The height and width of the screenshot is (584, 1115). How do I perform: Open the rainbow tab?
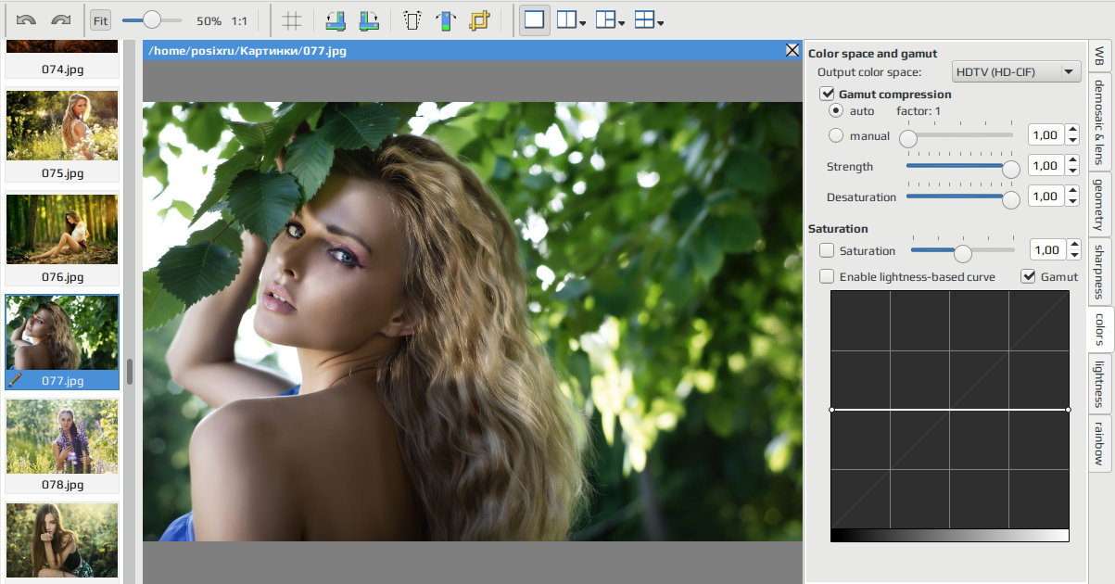click(x=1099, y=445)
